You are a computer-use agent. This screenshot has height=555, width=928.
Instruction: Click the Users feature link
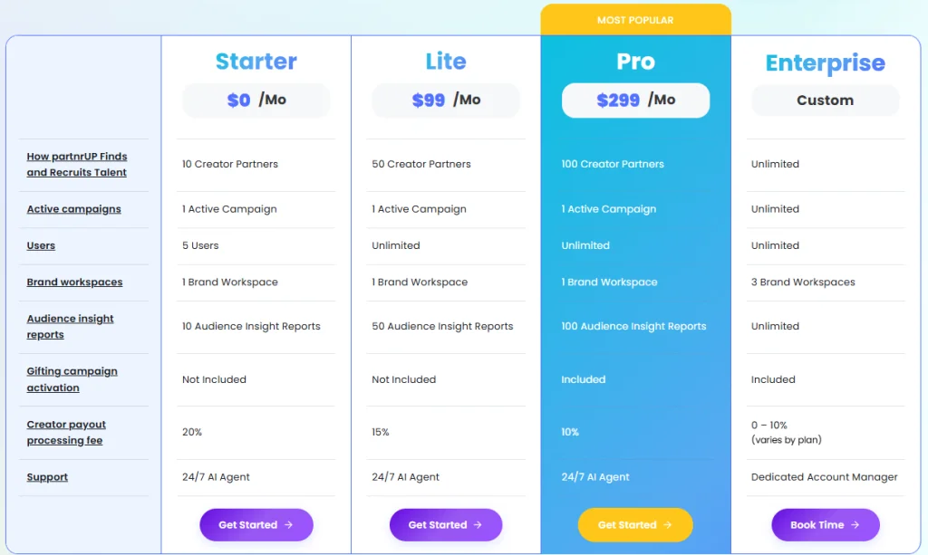[x=41, y=245]
